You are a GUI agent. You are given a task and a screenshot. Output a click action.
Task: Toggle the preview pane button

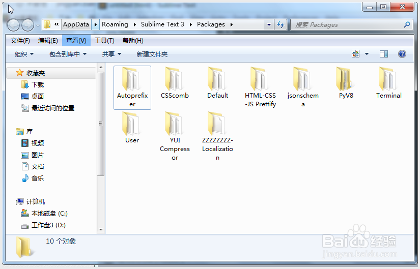pyautogui.click(x=383, y=54)
